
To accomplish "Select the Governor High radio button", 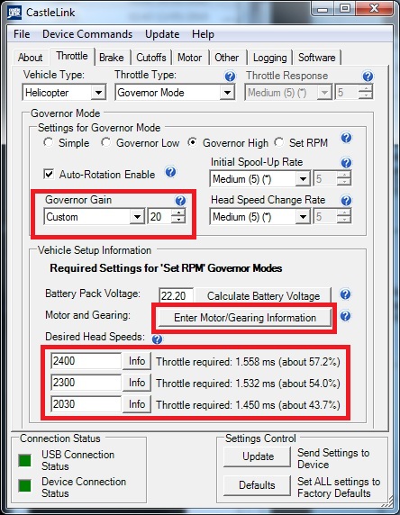I will pyautogui.click(x=192, y=142).
